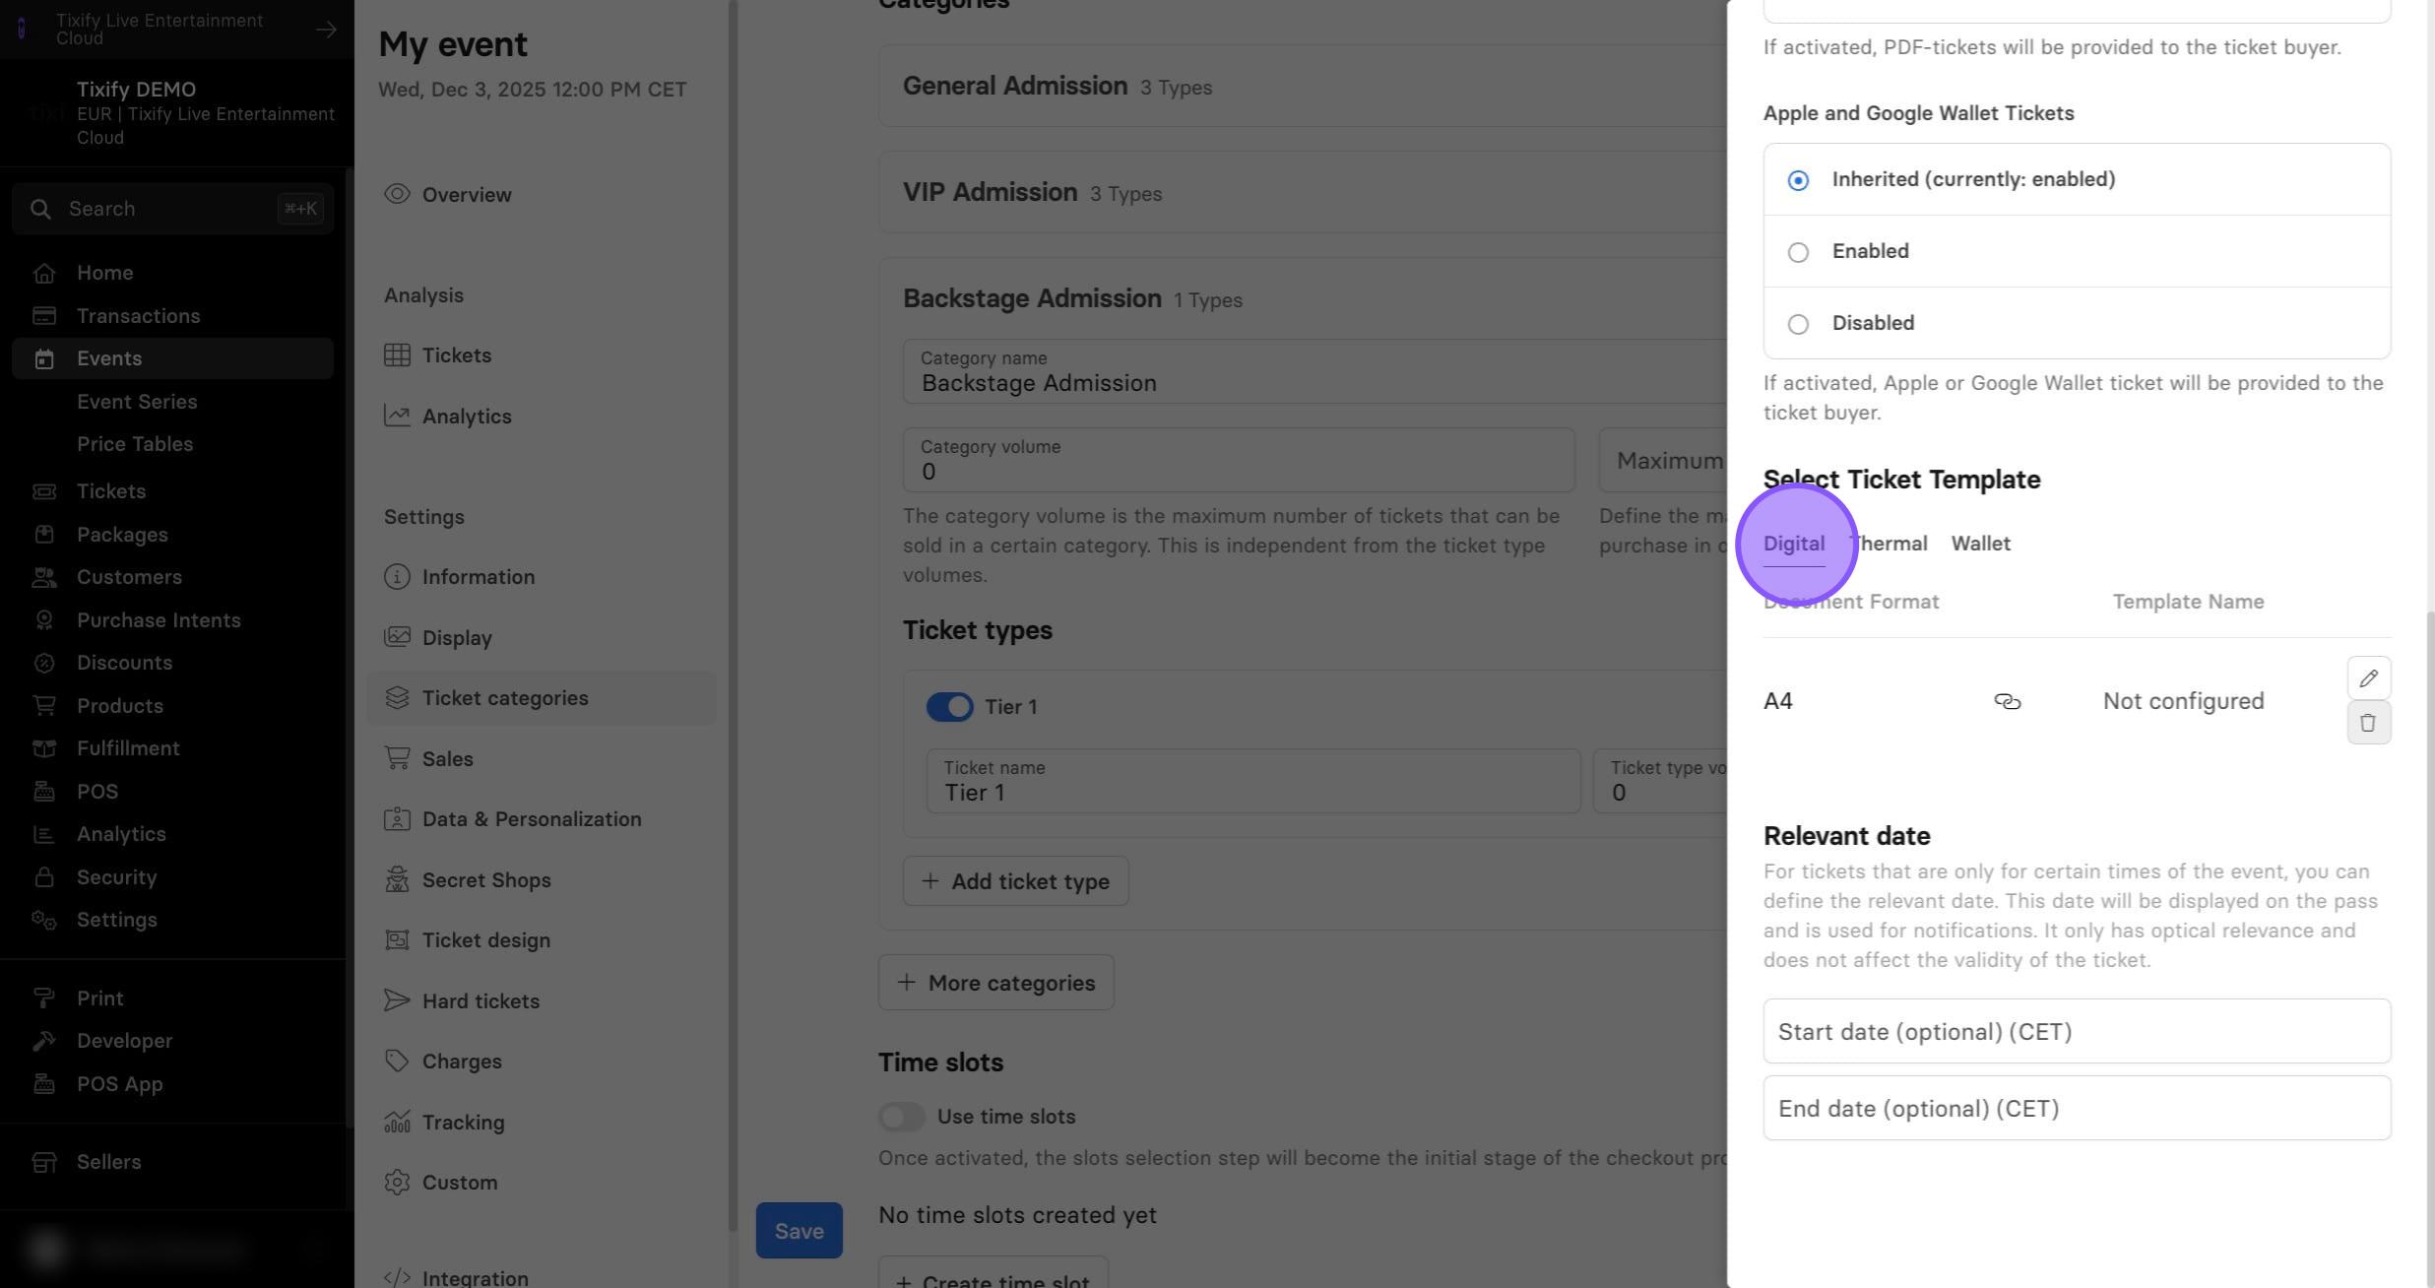Go to Purchase Intents in sidebar
Image resolution: width=2435 pixels, height=1288 pixels.
point(159,620)
